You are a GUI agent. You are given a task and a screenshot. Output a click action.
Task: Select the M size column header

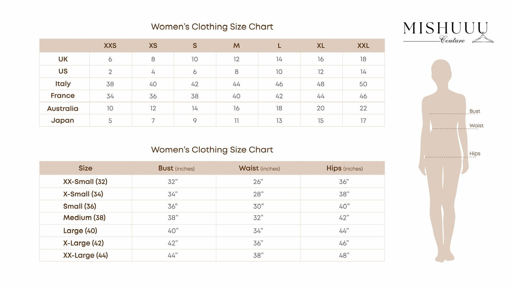point(236,46)
